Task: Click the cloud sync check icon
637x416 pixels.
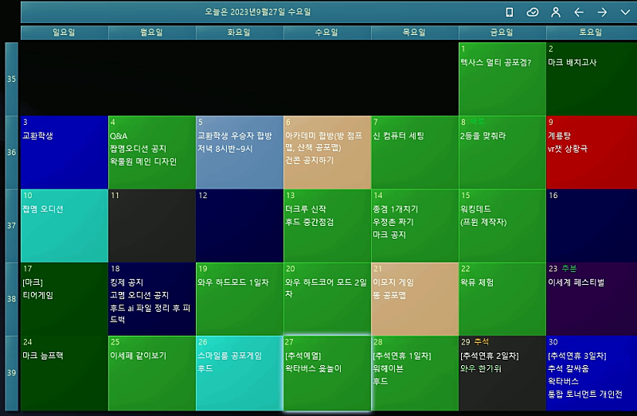Action: pyautogui.click(x=533, y=13)
